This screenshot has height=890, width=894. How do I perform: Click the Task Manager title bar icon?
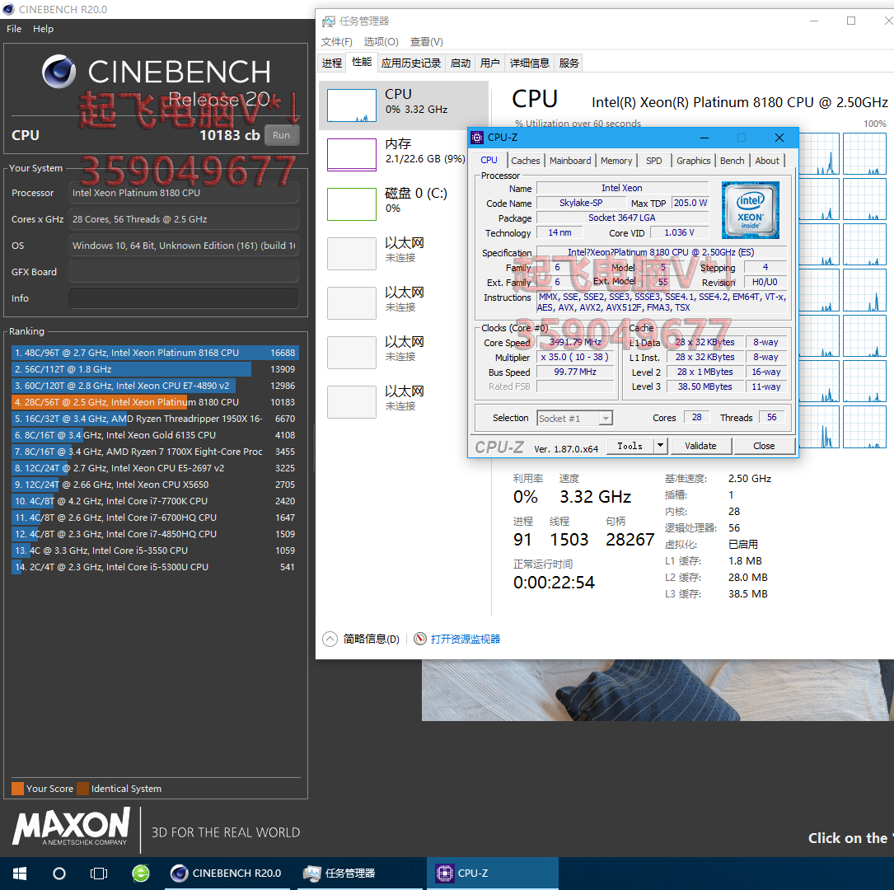pos(329,21)
